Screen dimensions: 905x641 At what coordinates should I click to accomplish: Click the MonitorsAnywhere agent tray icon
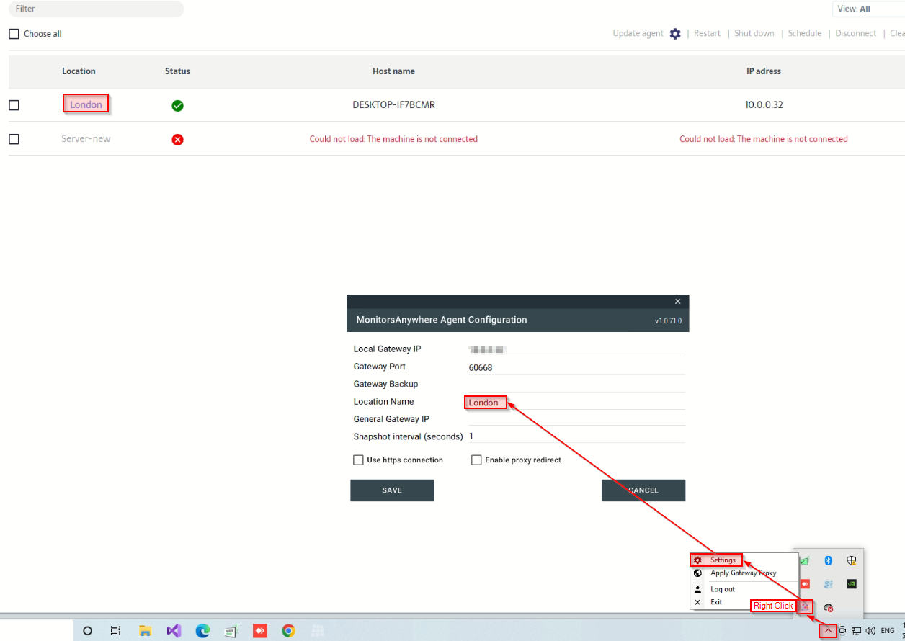click(804, 606)
